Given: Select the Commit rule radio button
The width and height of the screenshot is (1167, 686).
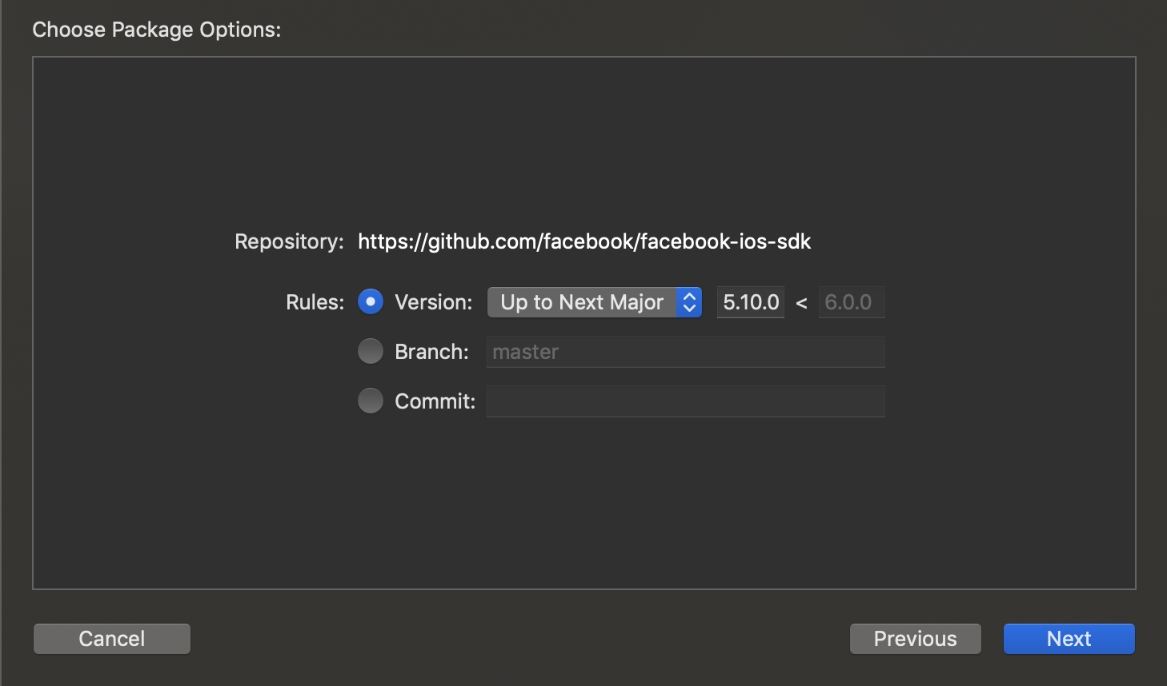Looking at the screenshot, I should [x=371, y=401].
